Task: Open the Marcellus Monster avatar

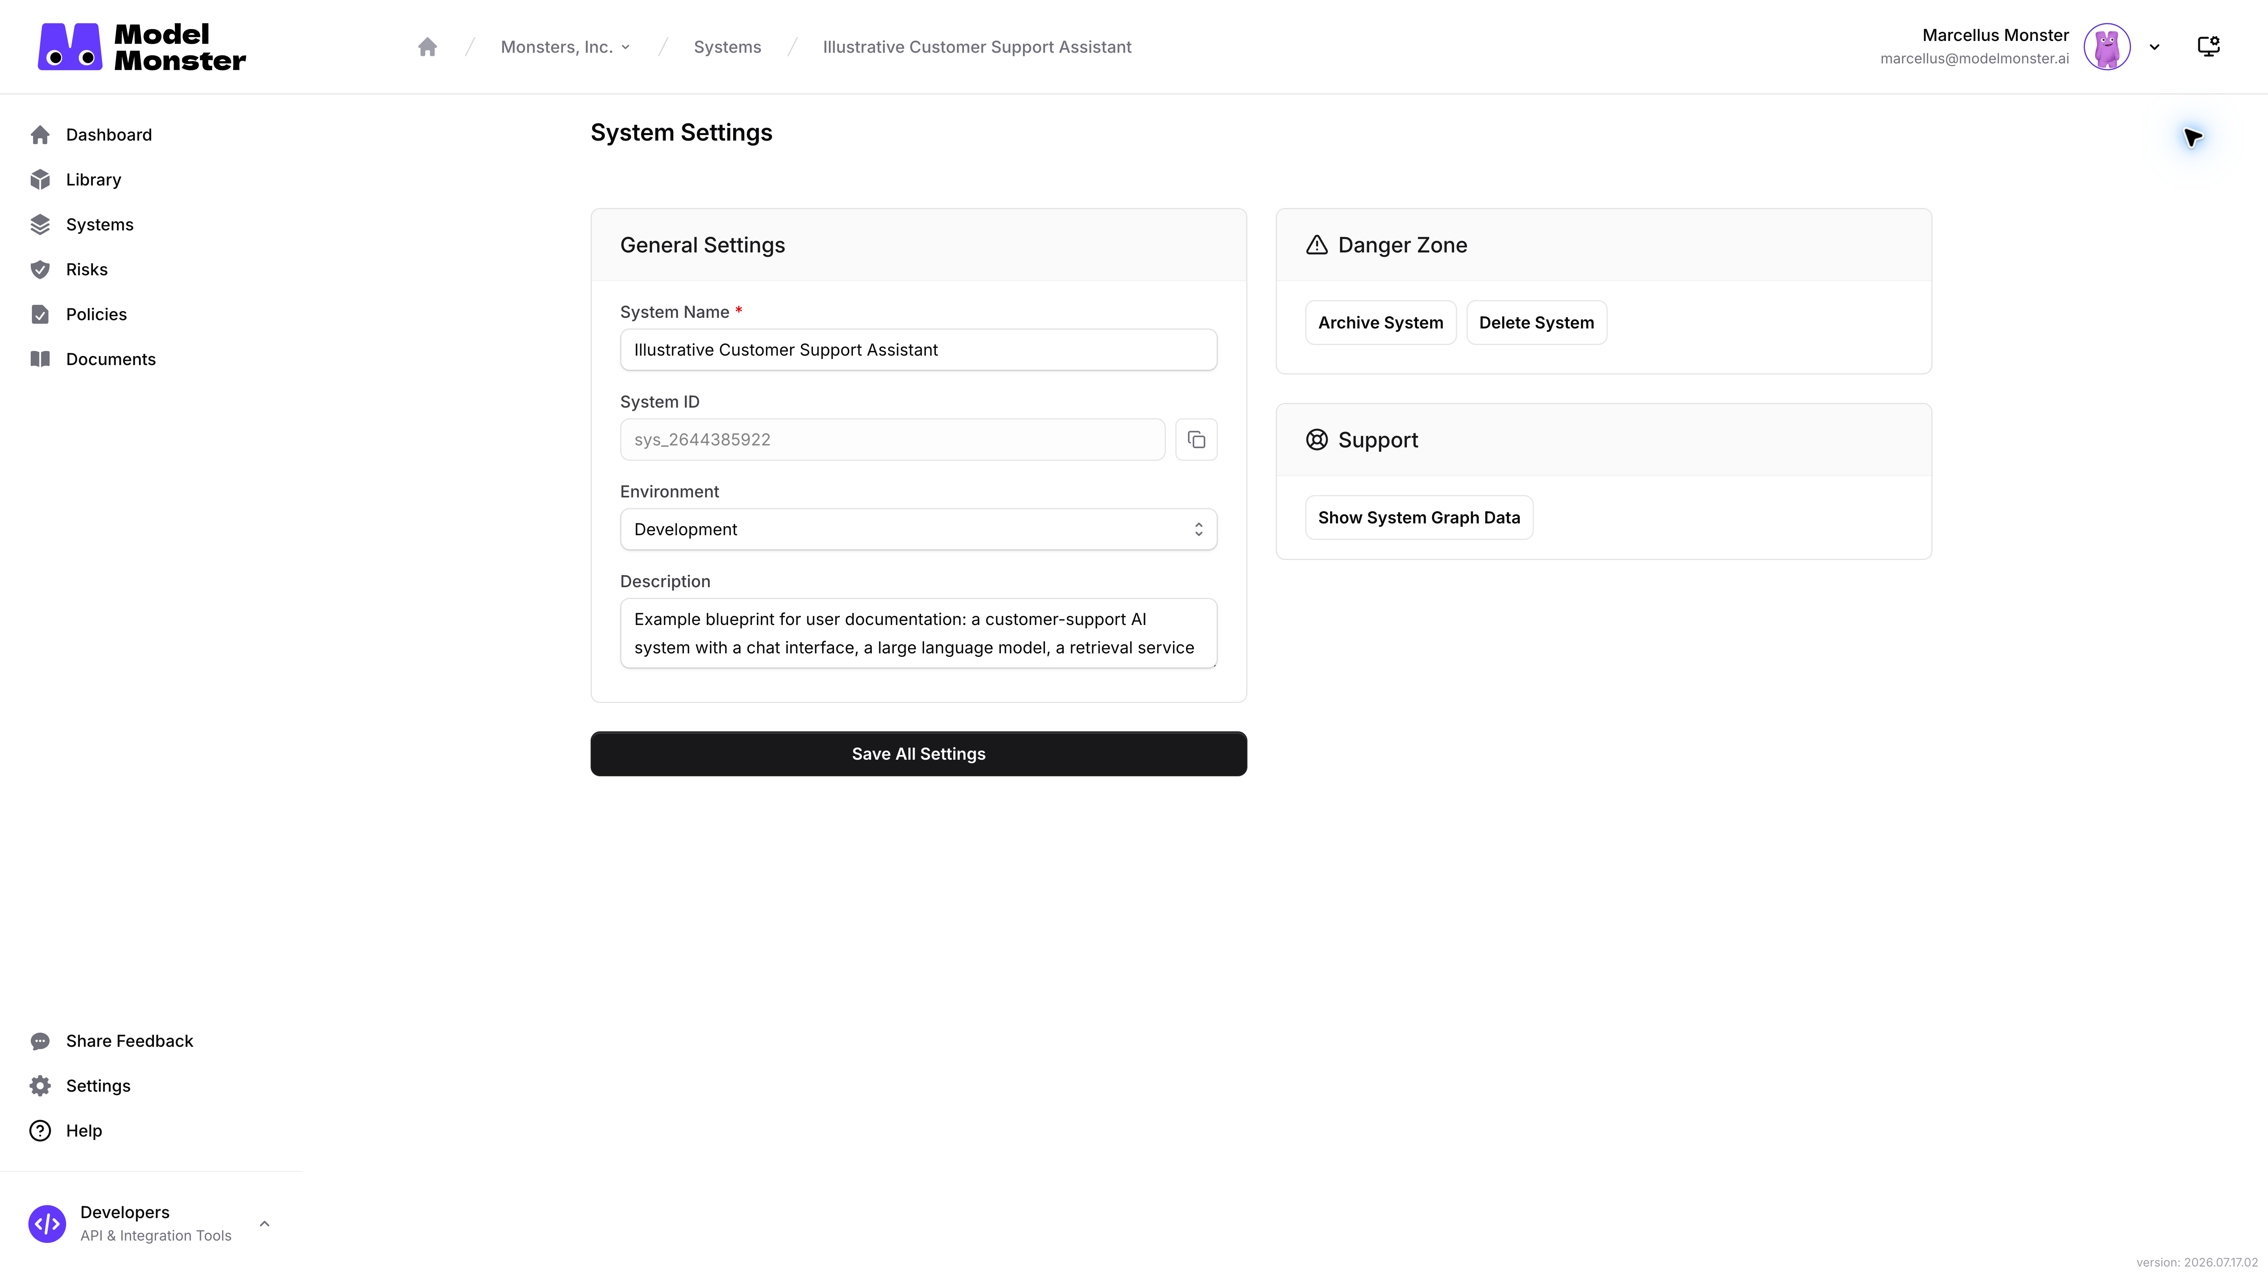Action: (2106, 47)
